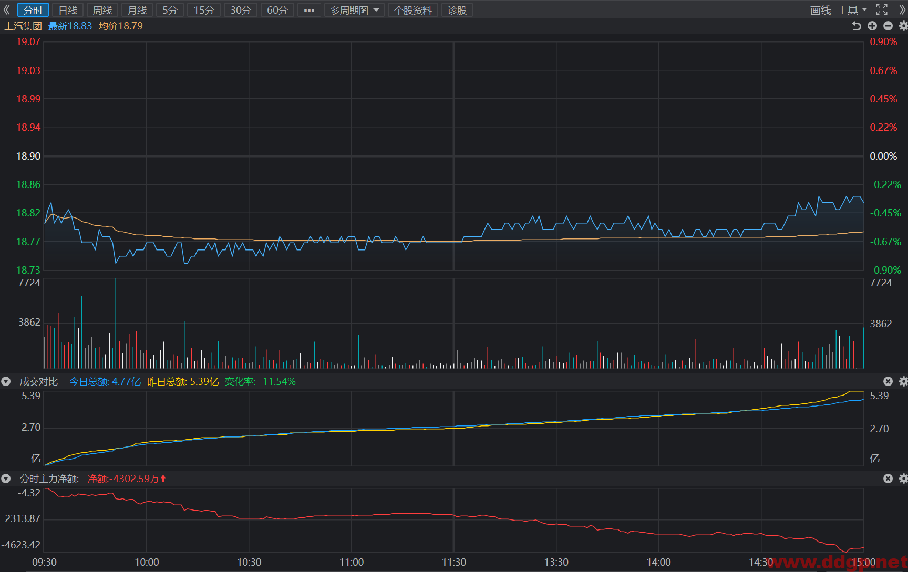
Task: Switch to 分时 intraday tab
Action: pyautogui.click(x=33, y=10)
